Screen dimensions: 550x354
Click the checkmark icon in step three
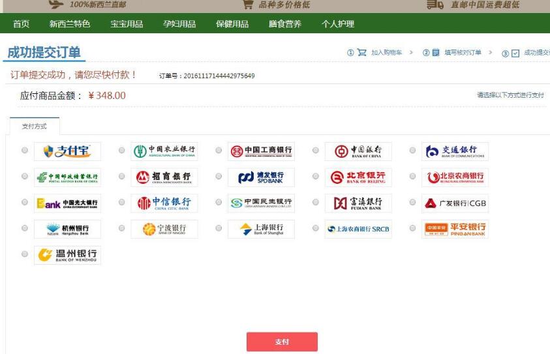[515, 53]
